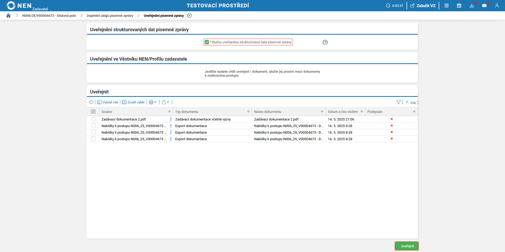Open the Typ dokumentu column filter dropdown

(x=248, y=112)
